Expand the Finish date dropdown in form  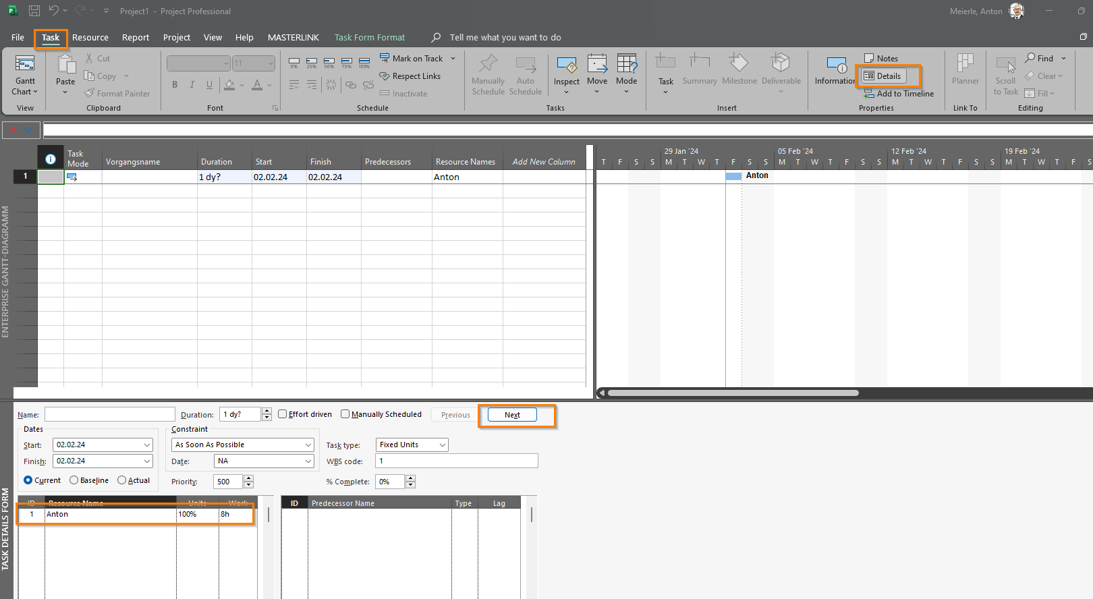point(147,461)
